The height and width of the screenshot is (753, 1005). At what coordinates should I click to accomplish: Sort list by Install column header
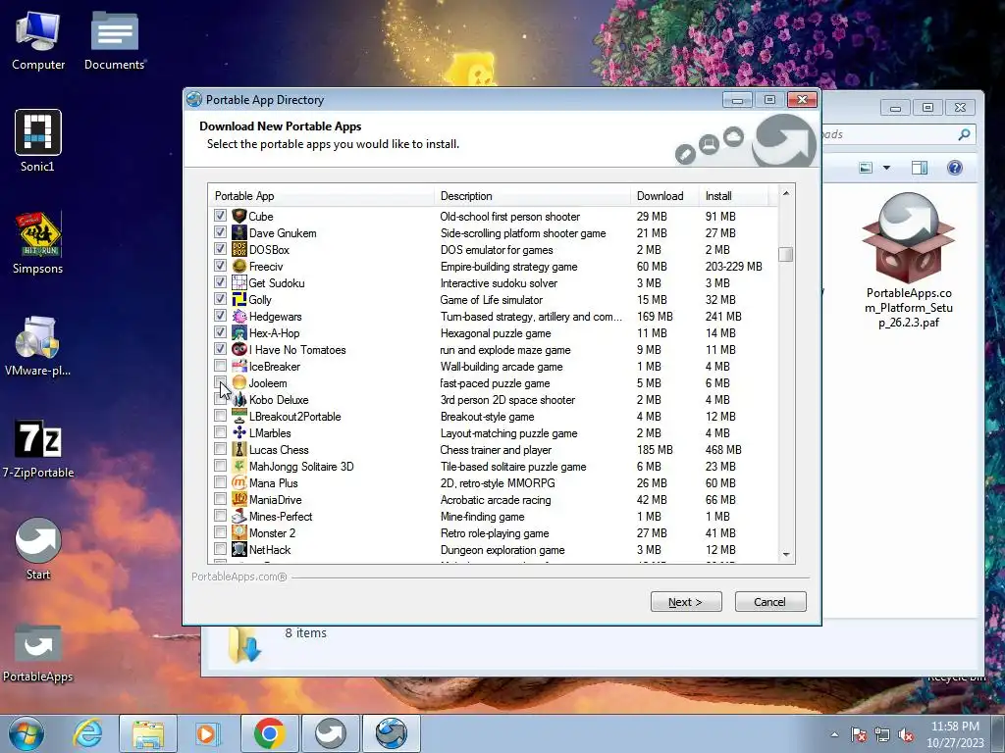[732, 196]
